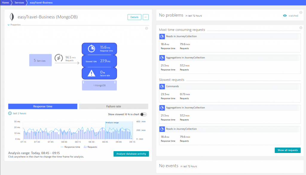The width and height of the screenshot is (306, 175).
Task: Click the Response time legend entry
Action: coord(71,147)
